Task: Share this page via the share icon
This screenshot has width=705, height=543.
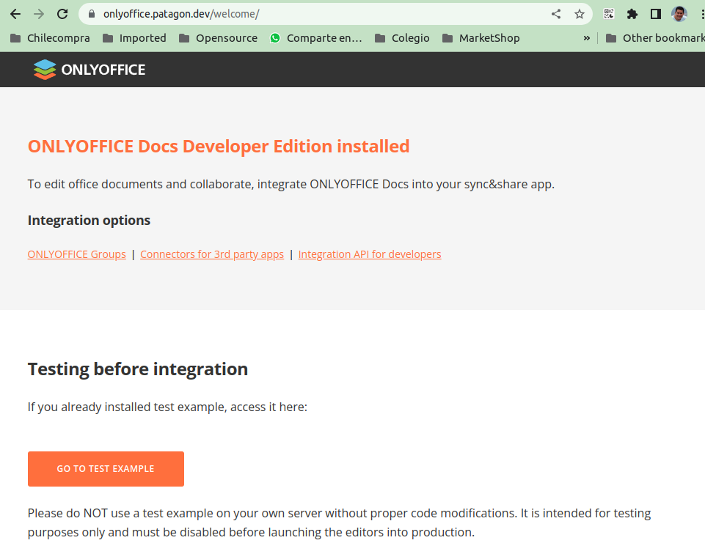Action: [556, 14]
